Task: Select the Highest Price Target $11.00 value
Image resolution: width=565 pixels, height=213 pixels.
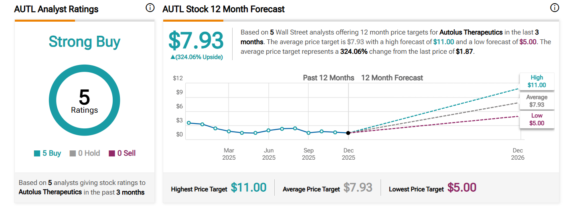Action: pyautogui.click(x=249, y=188)
